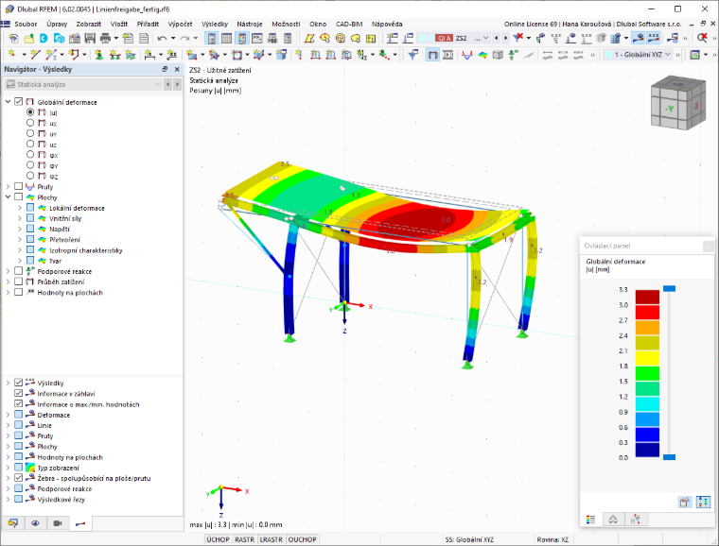Image resolution: width=719 pixels, height=546 pixels.
Task: Expand the Lokální deformace node
Action: coord(20,207)
